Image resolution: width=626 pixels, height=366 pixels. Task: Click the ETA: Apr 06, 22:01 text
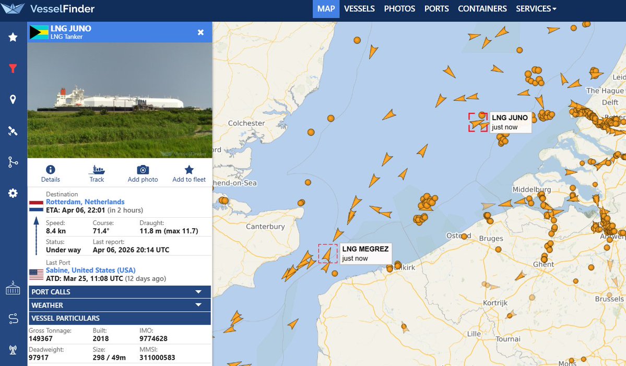click(x=76, y=210)
